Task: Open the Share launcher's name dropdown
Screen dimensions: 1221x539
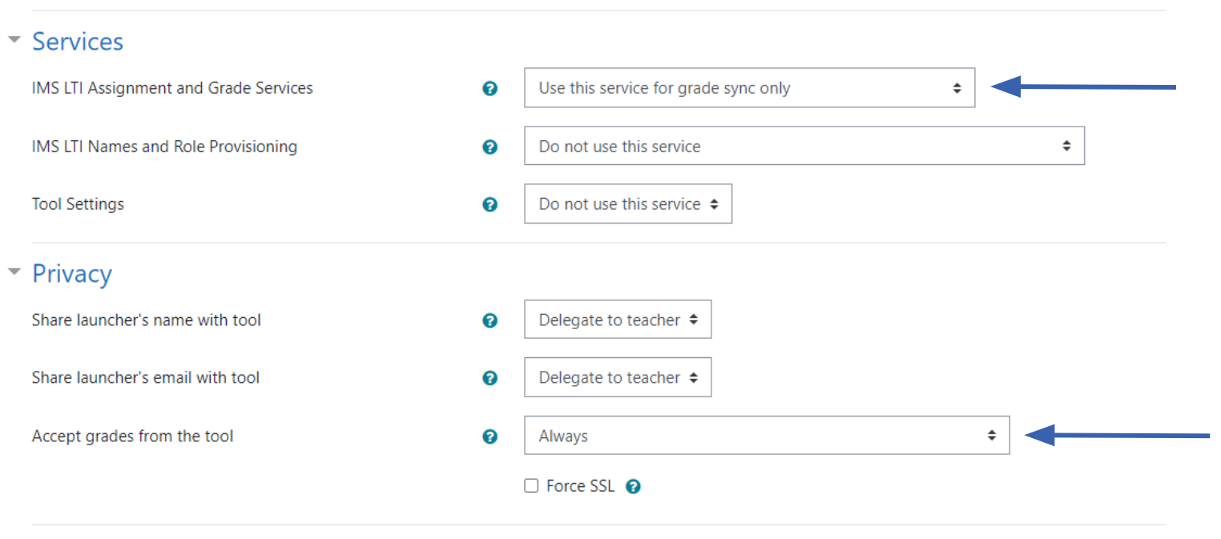Action: coord(617,320)
